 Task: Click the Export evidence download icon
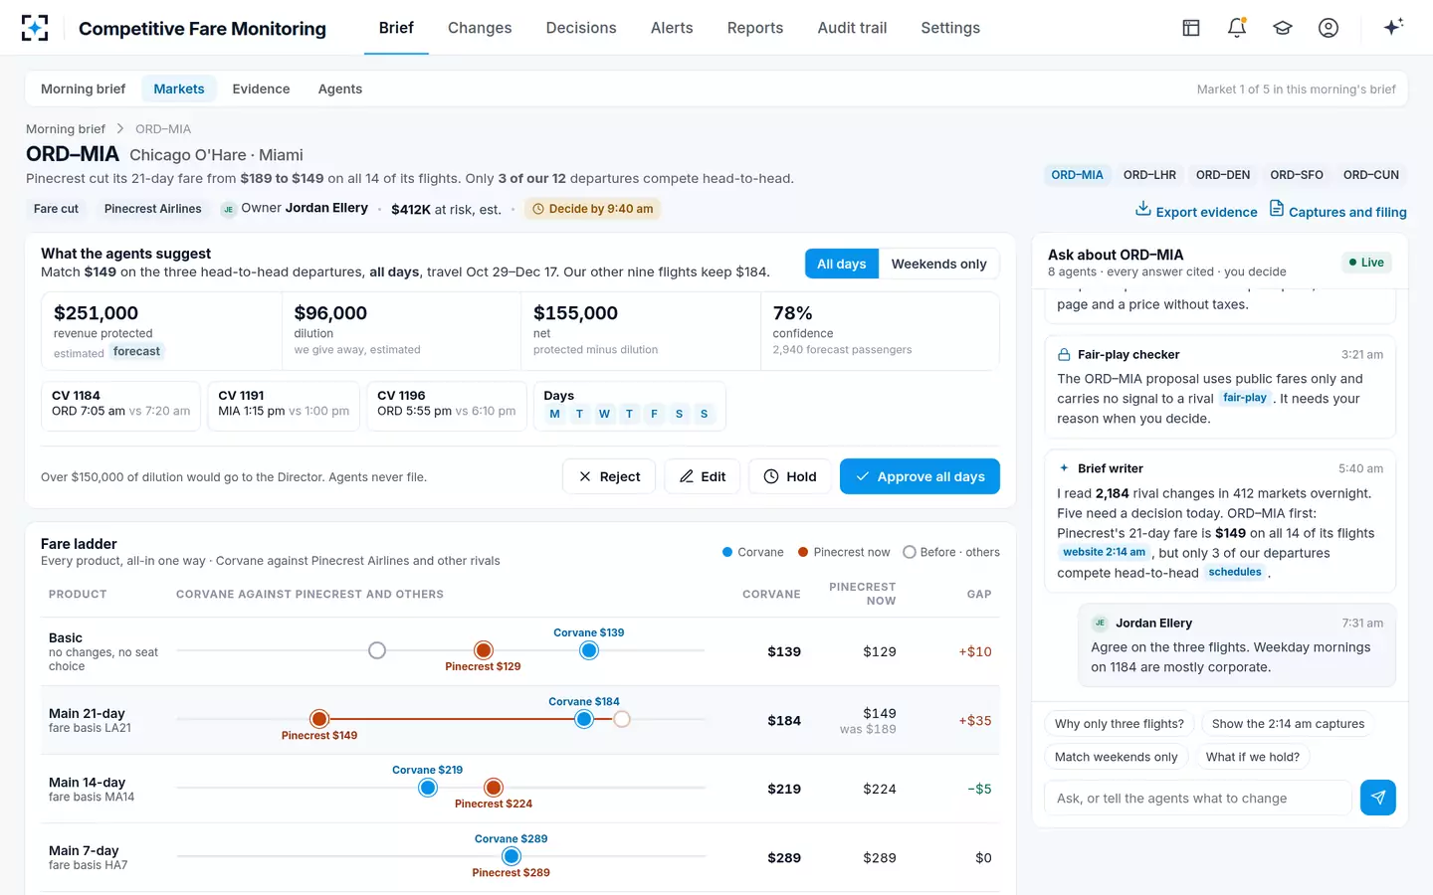coord(1143,209)
